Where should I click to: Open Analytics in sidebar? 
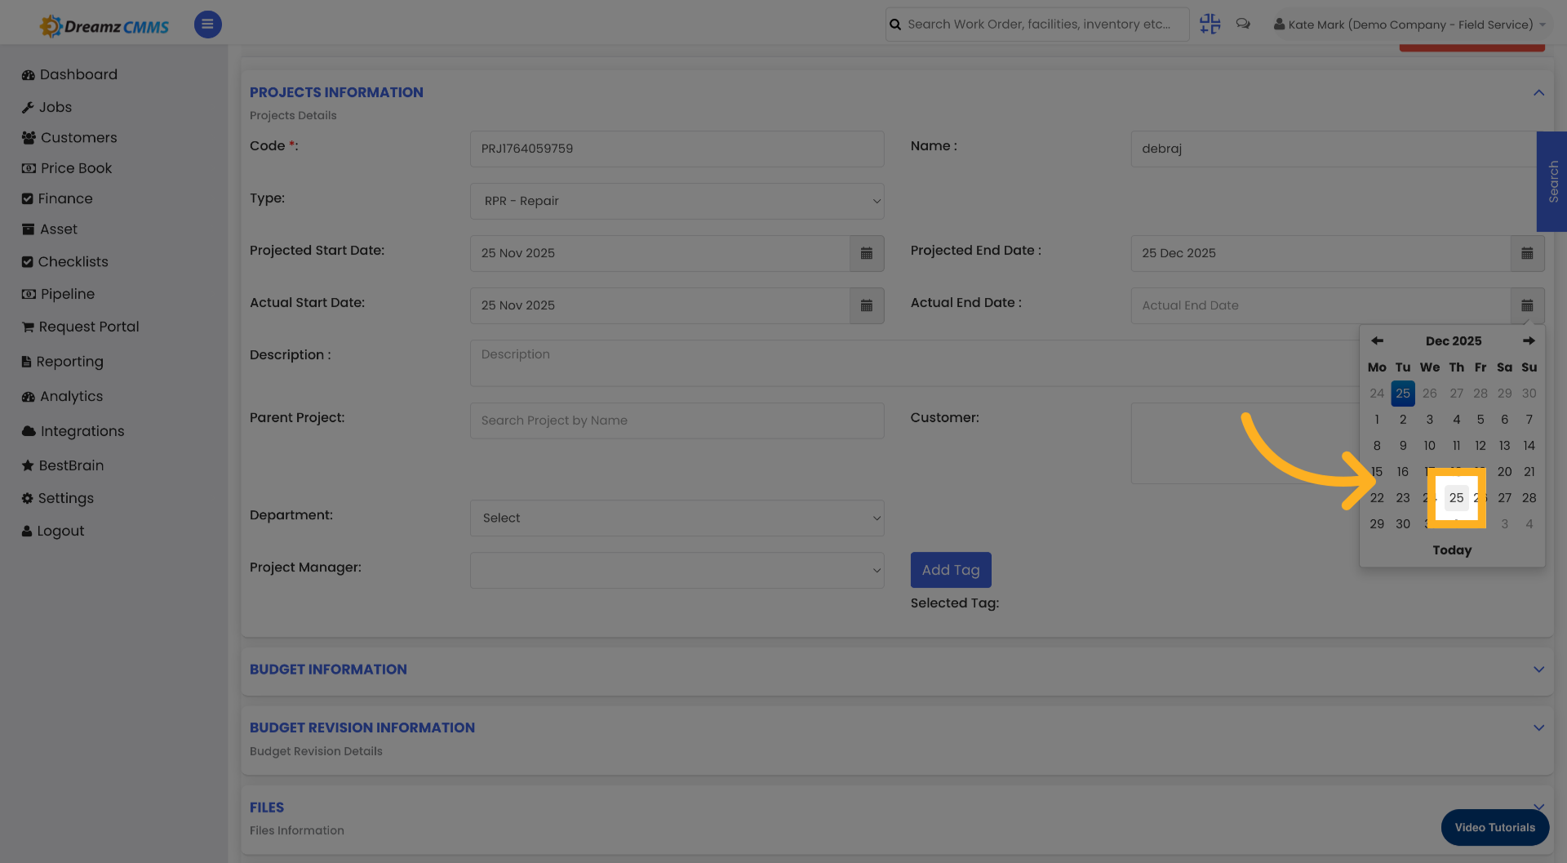(63, 396)
